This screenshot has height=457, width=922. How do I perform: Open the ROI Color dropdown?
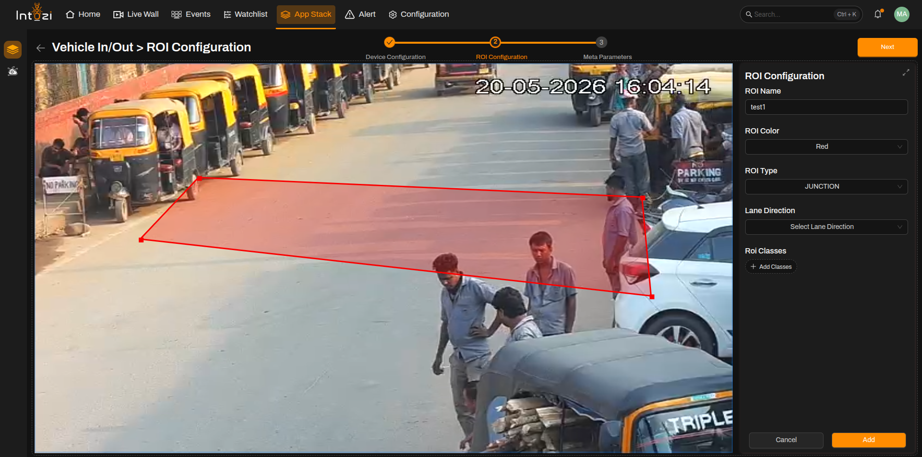[x=826, y=147]
